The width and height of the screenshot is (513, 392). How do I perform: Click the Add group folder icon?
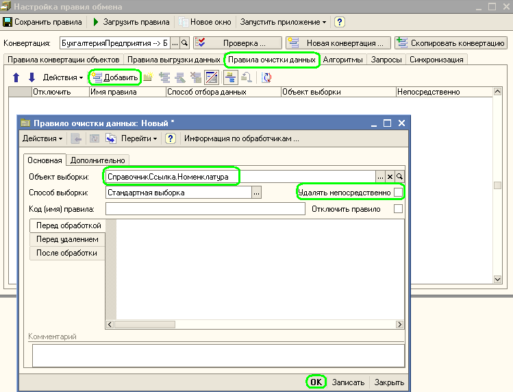pos(148,77)
